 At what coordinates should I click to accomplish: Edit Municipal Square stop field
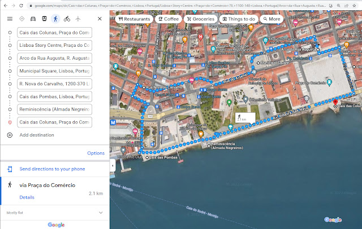tap(54, 71)
